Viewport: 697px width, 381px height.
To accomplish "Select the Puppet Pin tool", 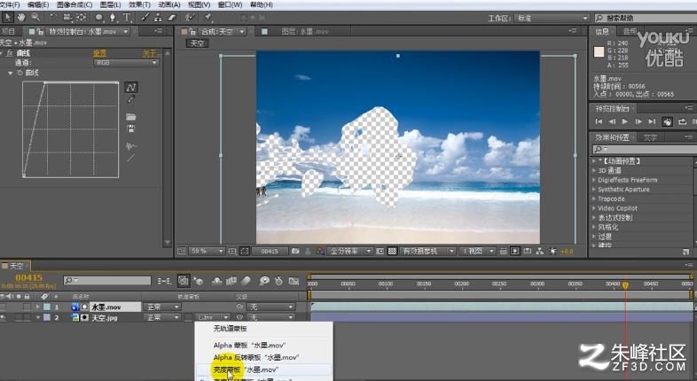I will (x=208, y=18).
